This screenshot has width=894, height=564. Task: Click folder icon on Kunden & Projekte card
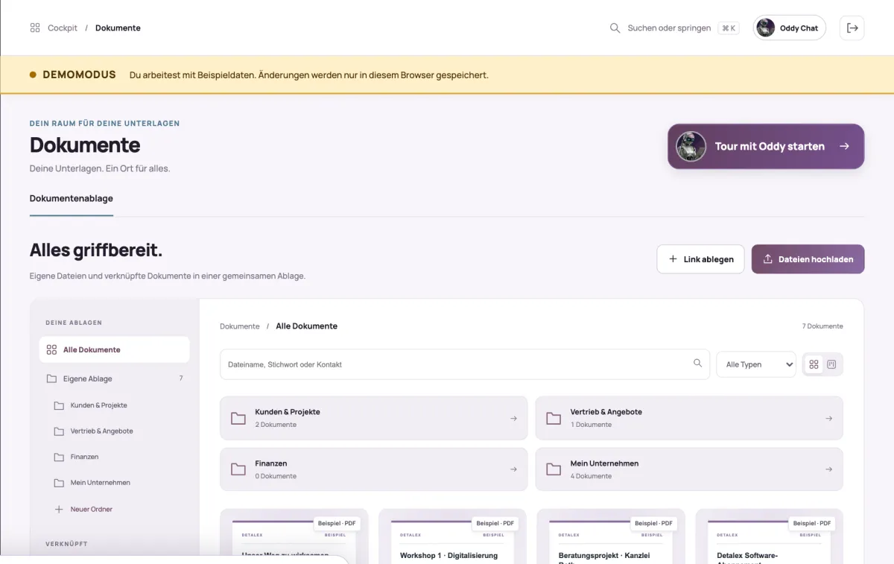pos(238,418)
